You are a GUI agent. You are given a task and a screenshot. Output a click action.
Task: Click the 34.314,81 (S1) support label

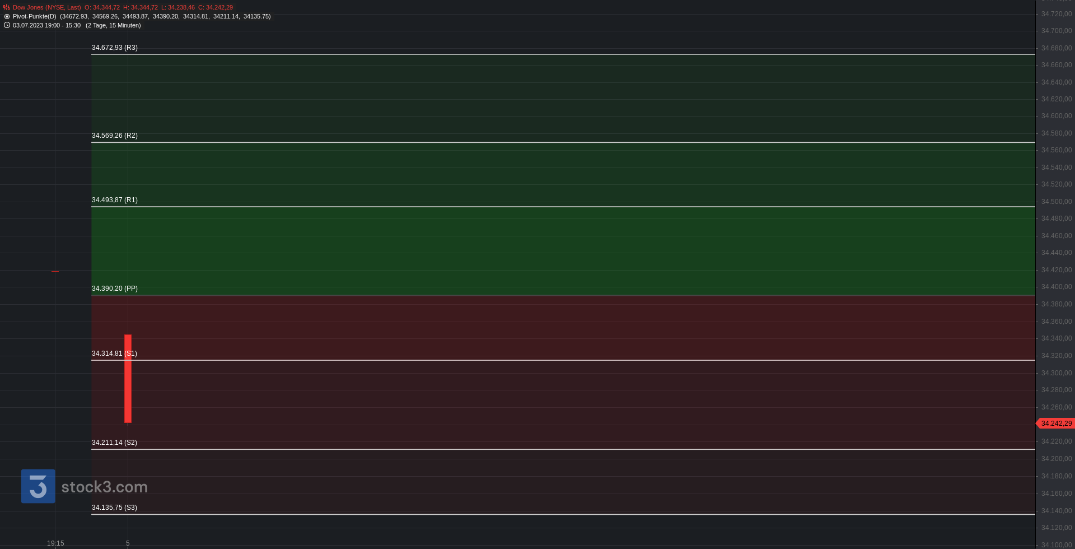pos(114,354)
